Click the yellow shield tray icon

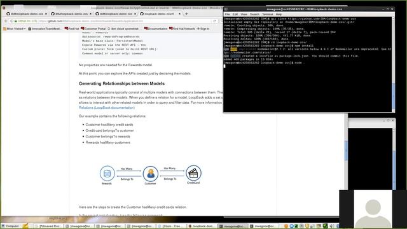(x=307, y=226)
